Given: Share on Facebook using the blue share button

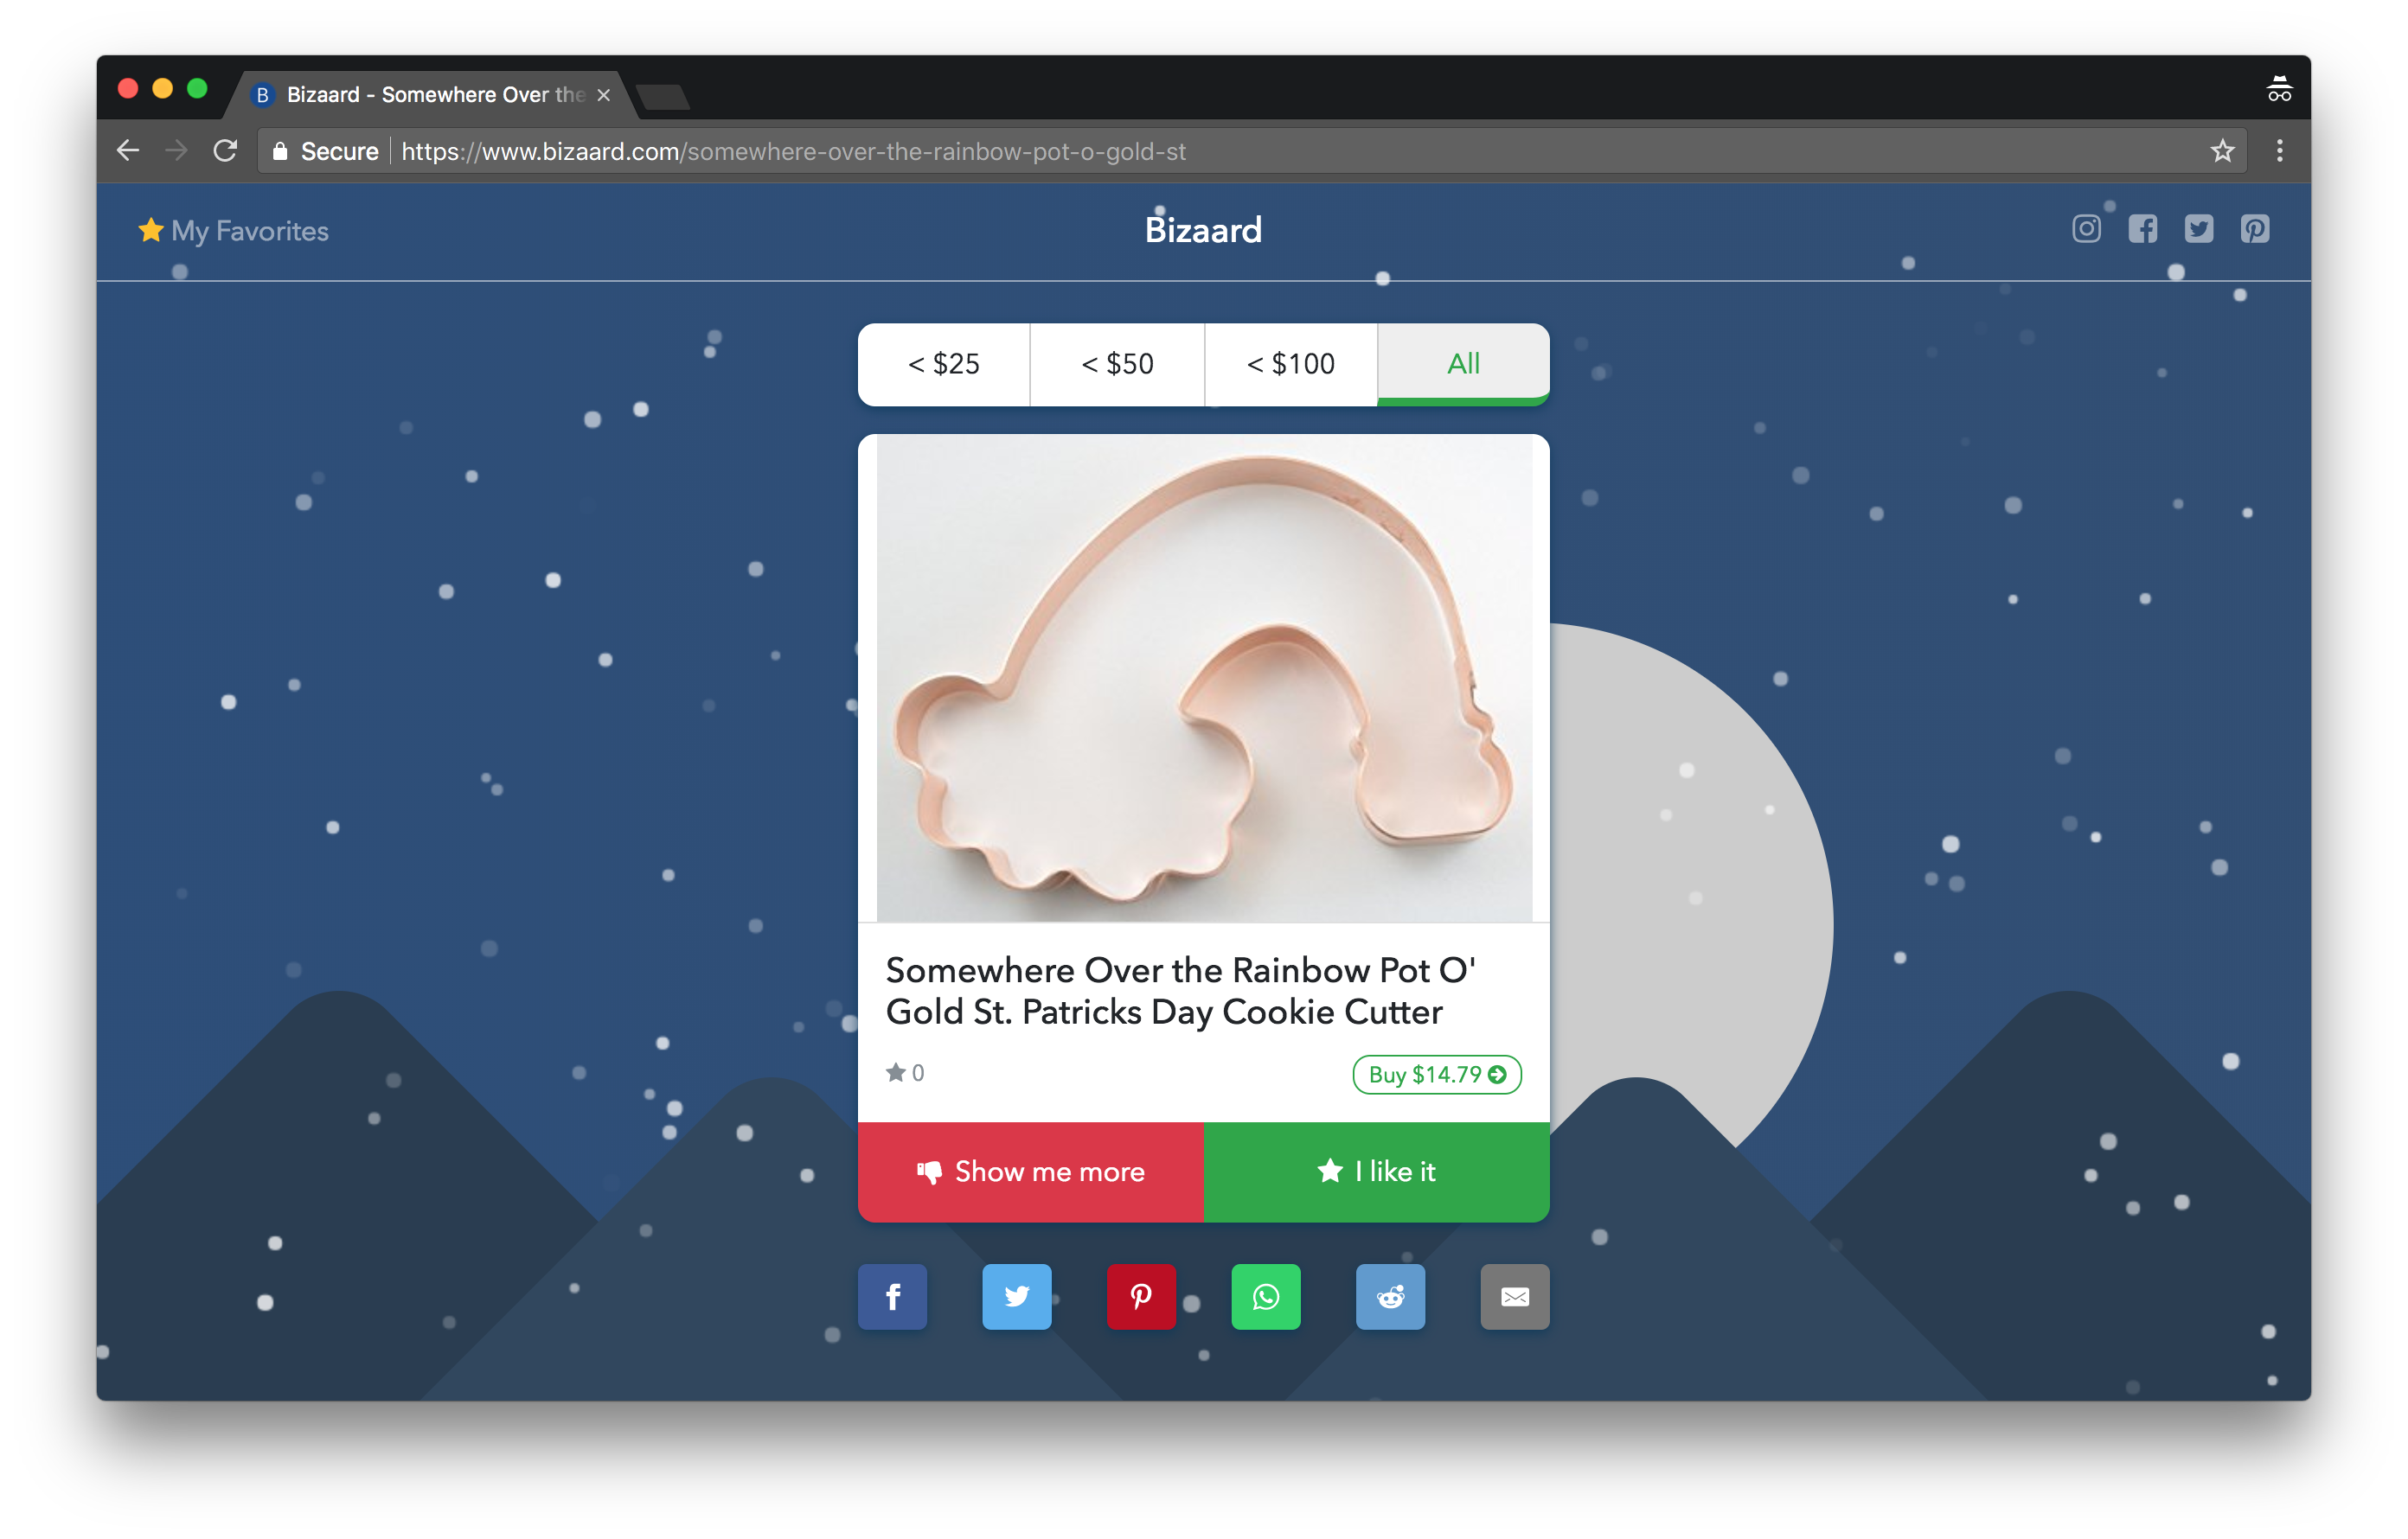Looking at the screenshot, I should tap(892, 1296).
